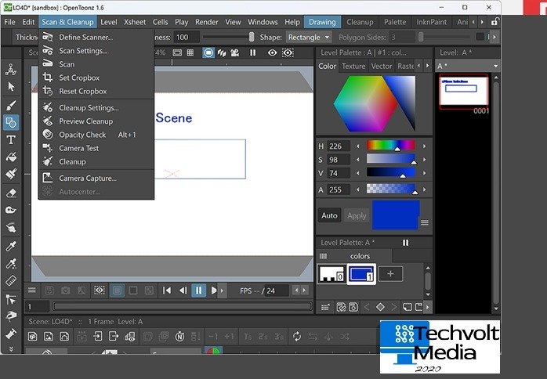Open the Vector tab in style editor

(x=382, y=66)
